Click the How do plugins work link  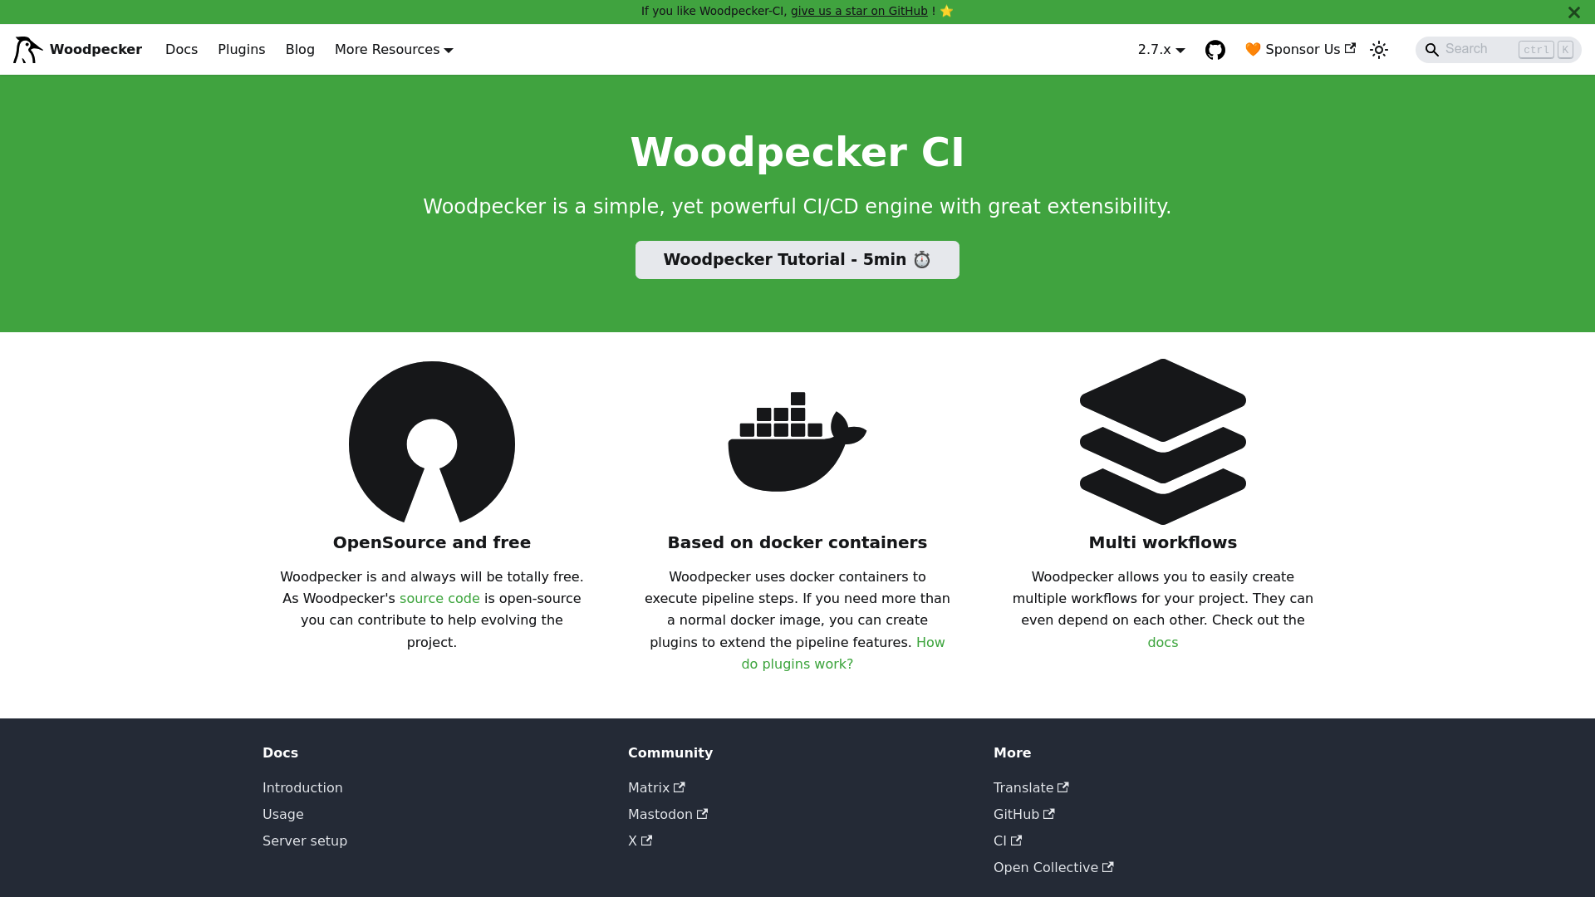pyautogui.click(x=842, y=653)
